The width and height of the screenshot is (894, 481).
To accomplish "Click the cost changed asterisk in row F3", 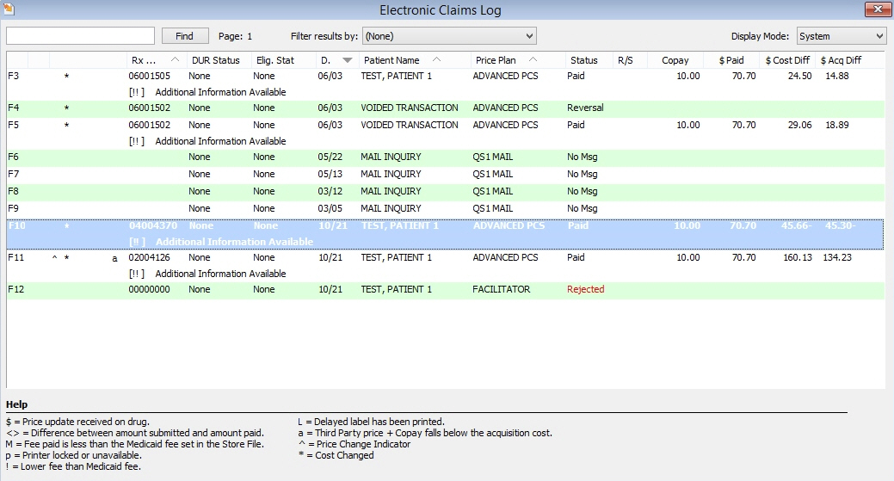I will [67, 77].
